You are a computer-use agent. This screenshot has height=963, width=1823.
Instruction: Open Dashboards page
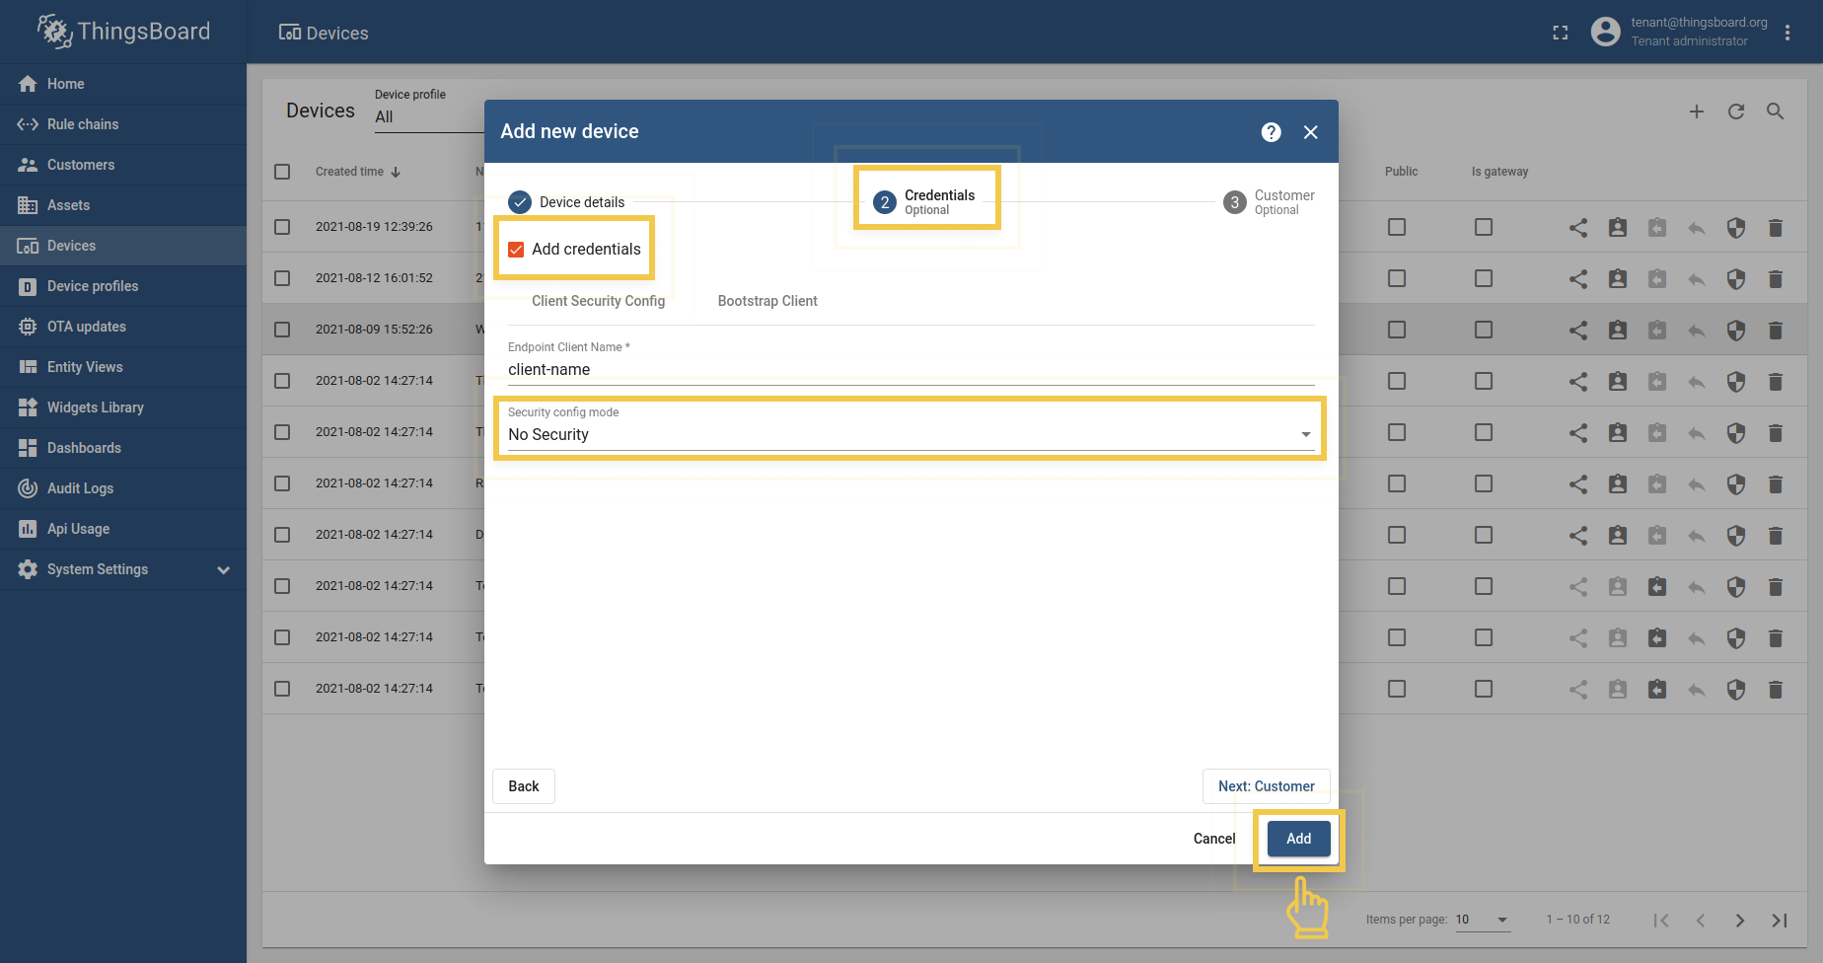[123, 448]
